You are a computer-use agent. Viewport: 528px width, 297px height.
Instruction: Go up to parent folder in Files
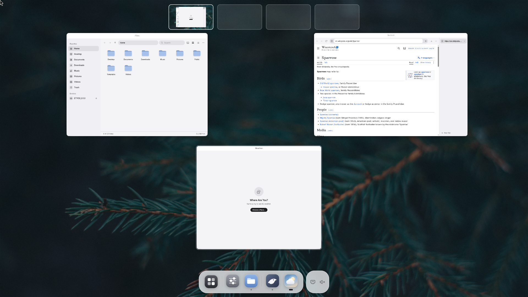[115, 43]
